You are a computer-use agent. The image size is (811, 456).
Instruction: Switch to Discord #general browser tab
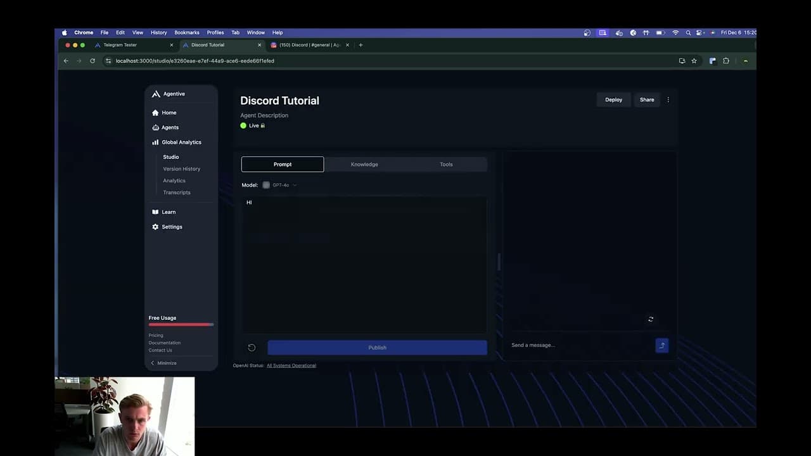coord(309,45)
